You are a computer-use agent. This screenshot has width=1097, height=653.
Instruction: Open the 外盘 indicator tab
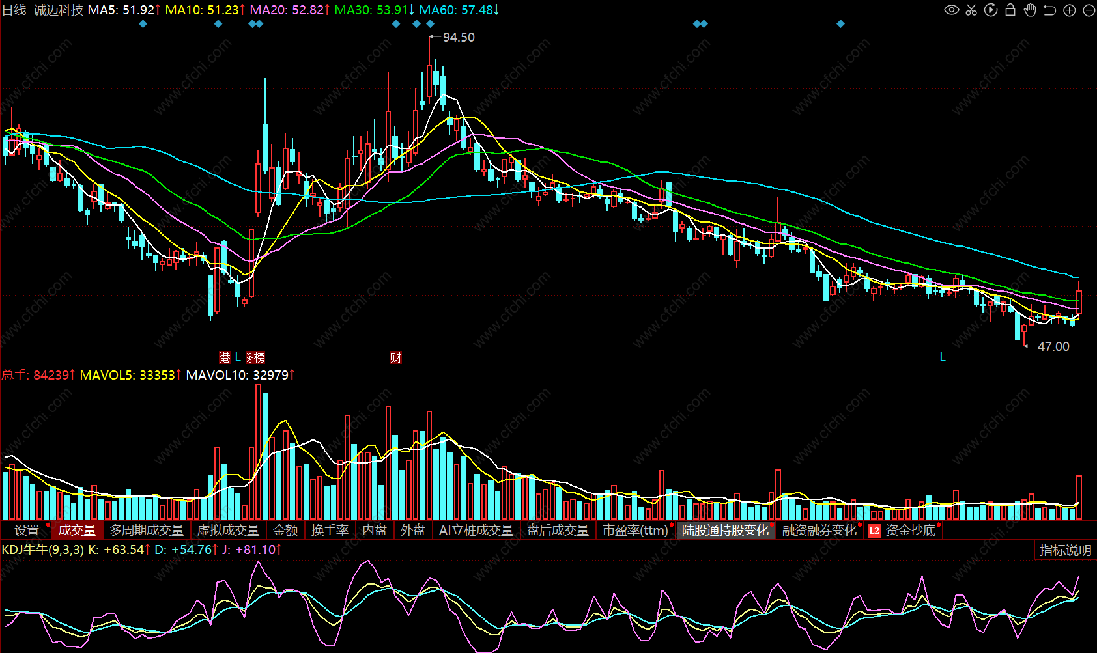coord(413,531)
